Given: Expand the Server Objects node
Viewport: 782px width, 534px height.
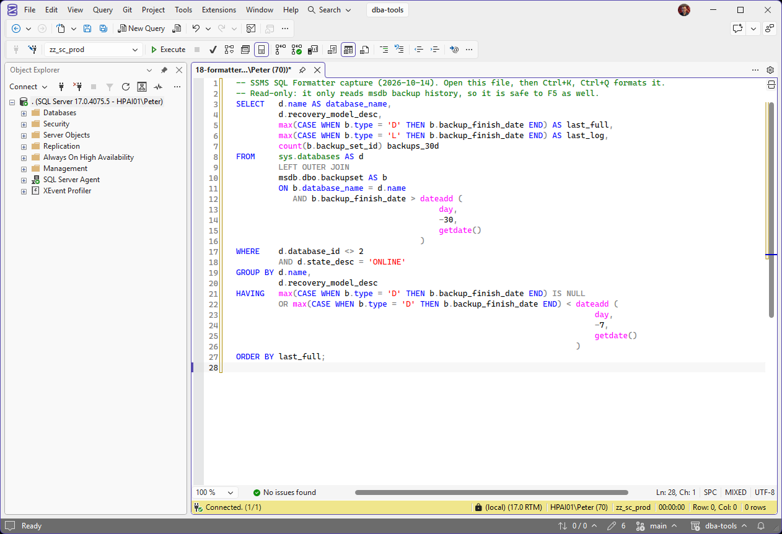Looking at the screenshot, I should (24, 135).
